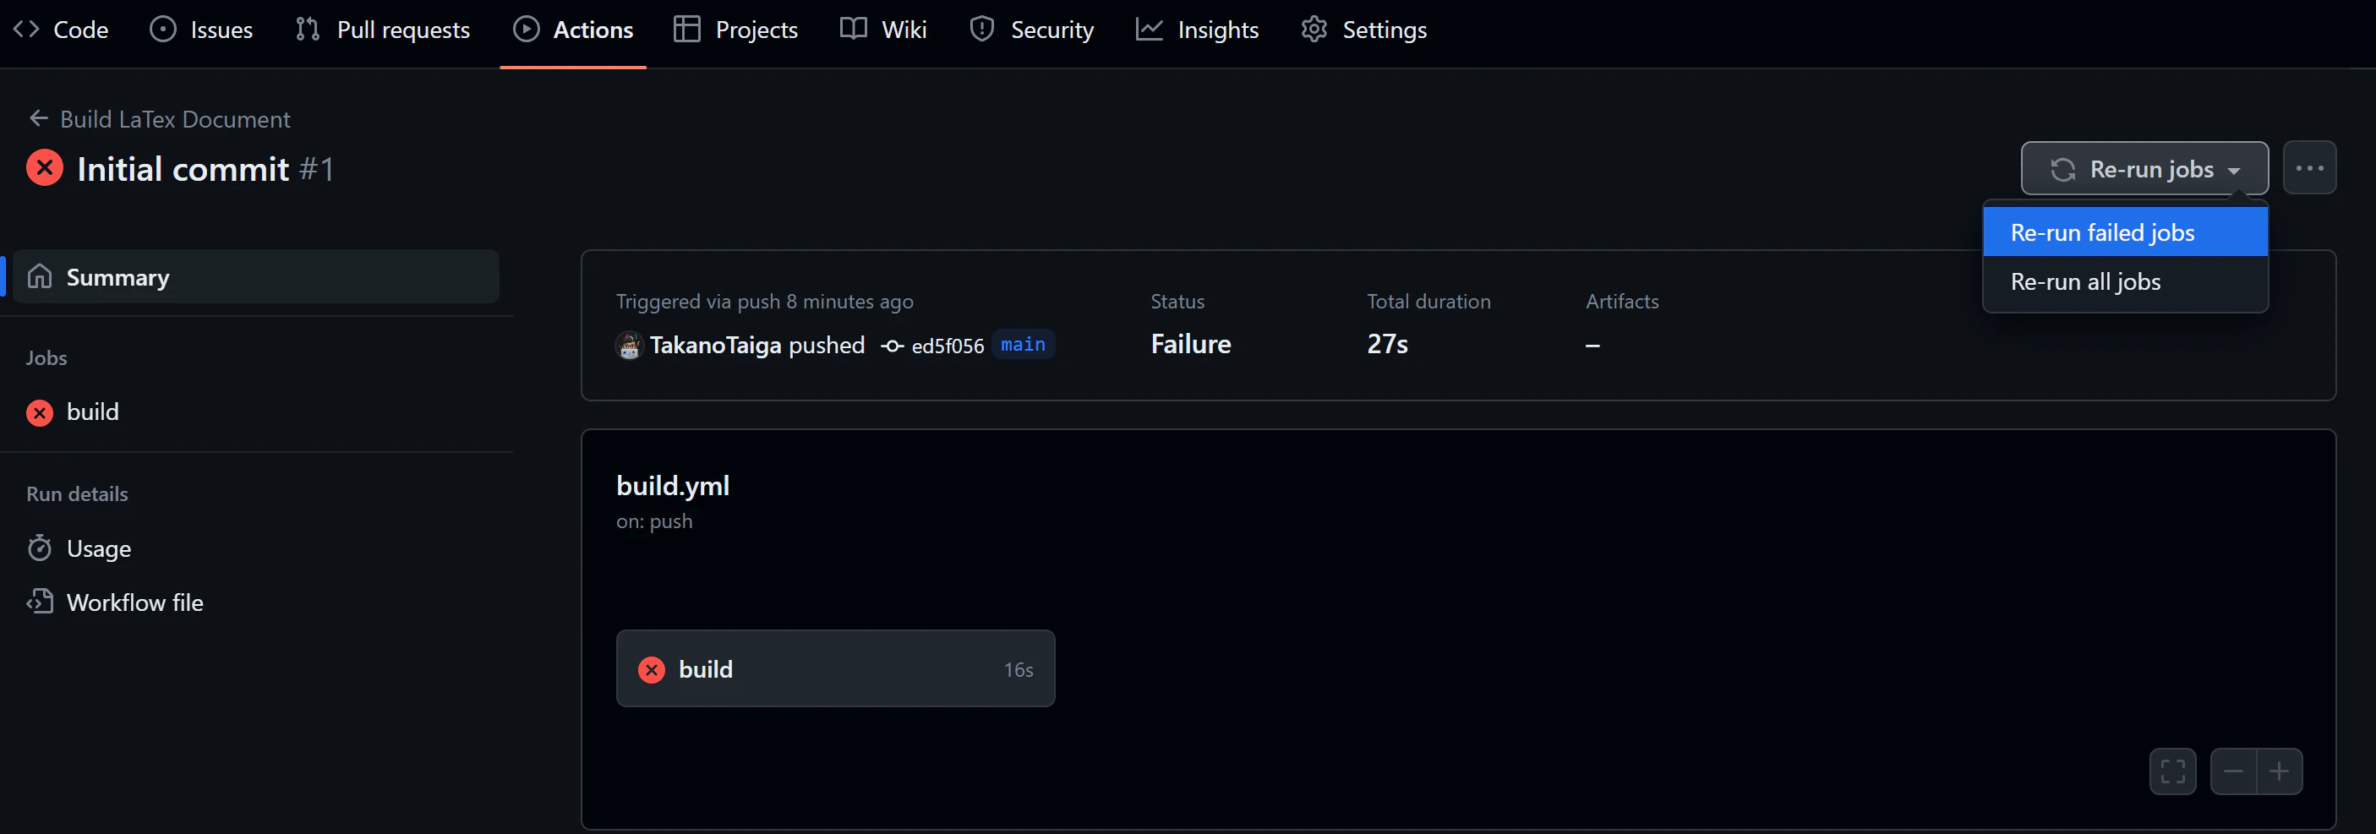The width and height of the screenshot is (2376, 834).
Task: Zoom out the workflow graph
Action: point(2233,771)
